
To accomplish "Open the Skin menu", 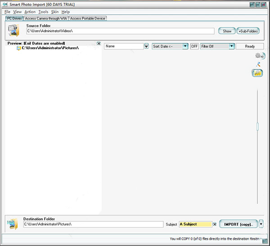I will [55, 12].
